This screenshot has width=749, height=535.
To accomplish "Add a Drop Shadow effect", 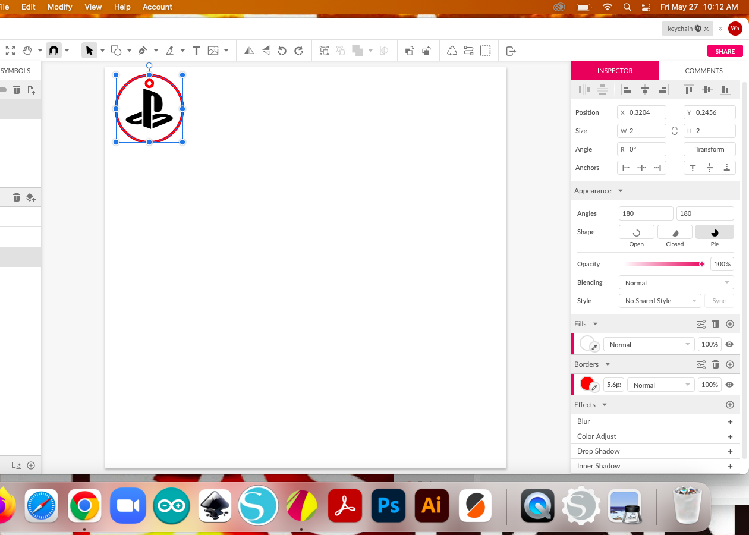I will coord(730,451).
